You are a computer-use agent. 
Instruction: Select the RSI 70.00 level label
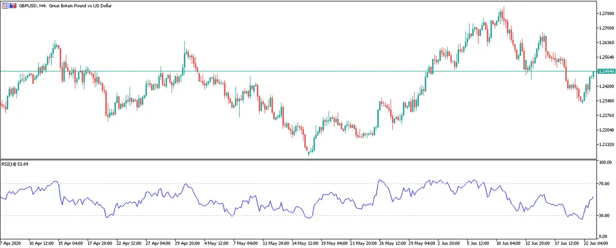pyautogui.click(x=604, y=183)
